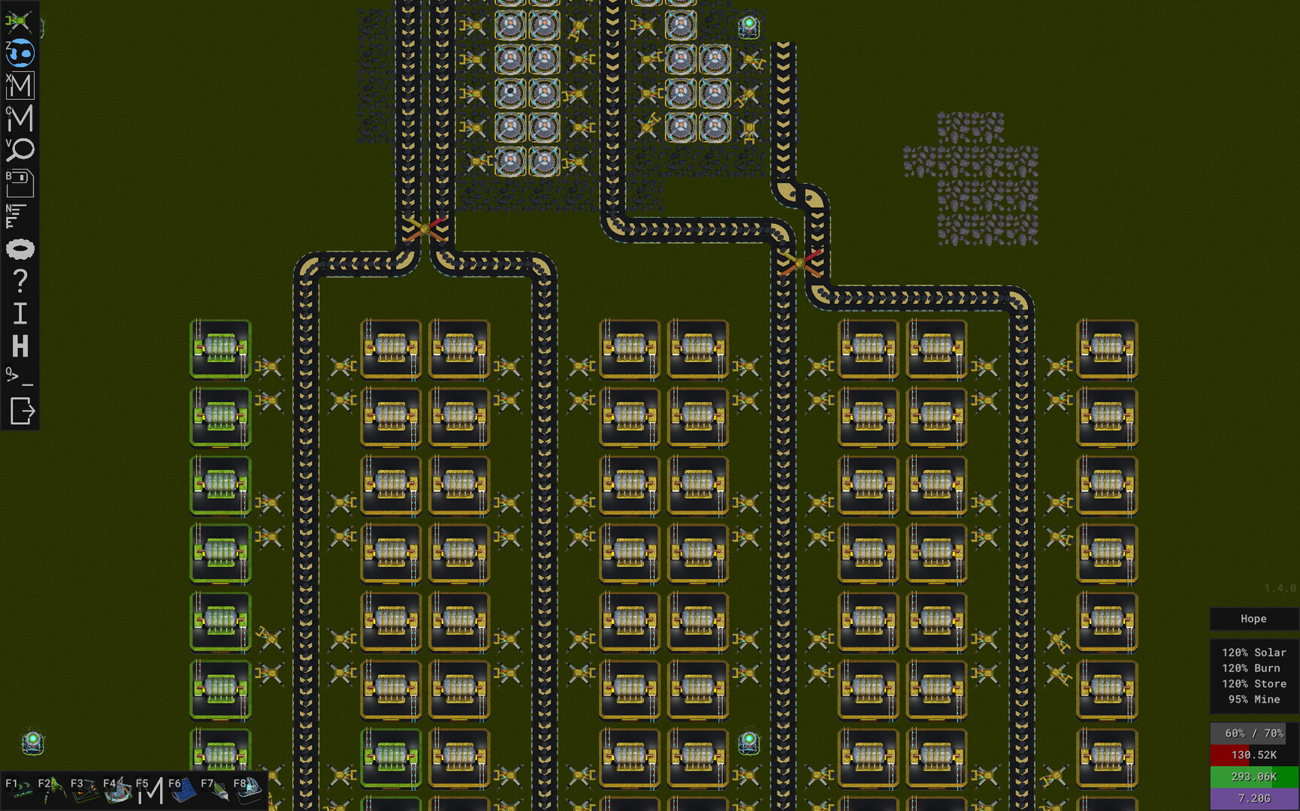Click the bold H icon in sidebar
This screenshot has height=811, width=1300.
click(20, 346)
